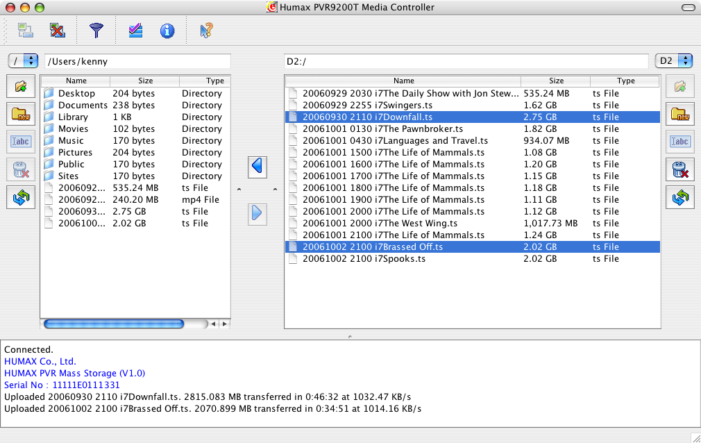Sort the local pane by Size column
Viewport: 701px width, 443px height.
coord(145,81)
